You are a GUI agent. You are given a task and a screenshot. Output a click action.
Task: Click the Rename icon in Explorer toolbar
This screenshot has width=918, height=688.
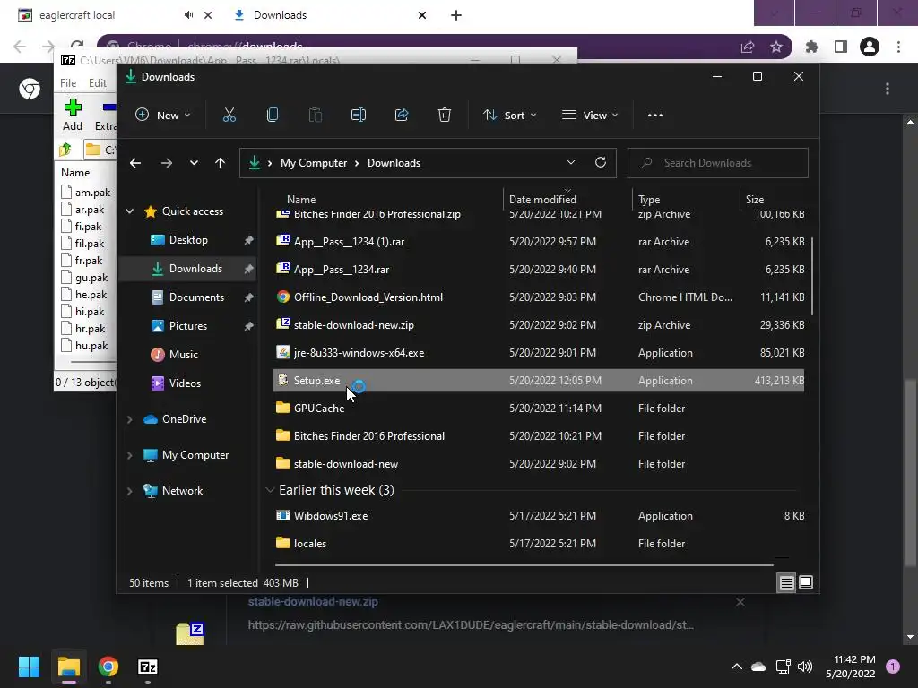click(x=359, y=116)
